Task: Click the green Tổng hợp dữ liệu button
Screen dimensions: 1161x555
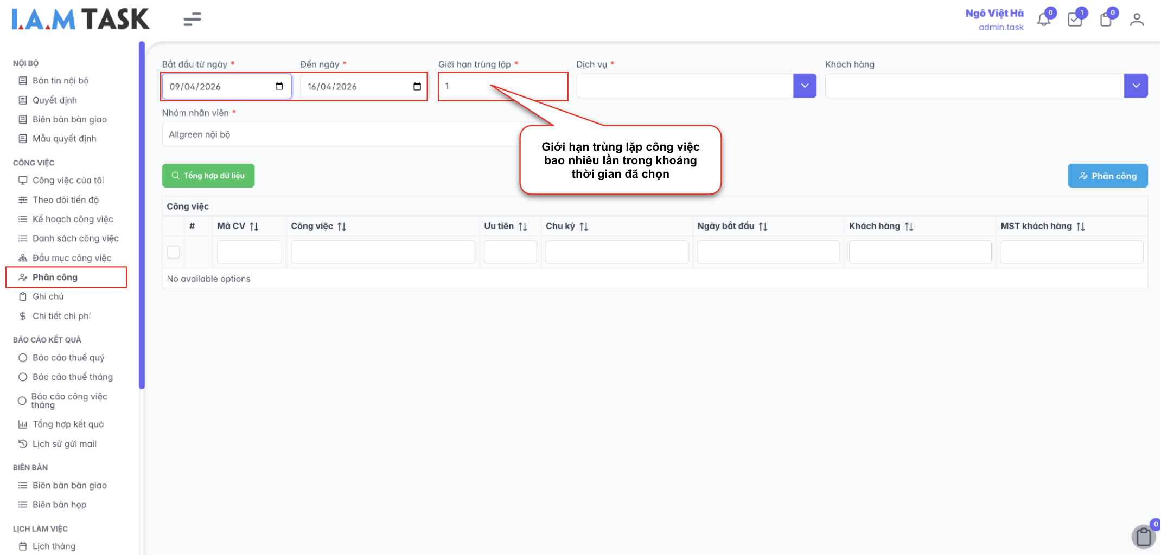Action: 208,176
